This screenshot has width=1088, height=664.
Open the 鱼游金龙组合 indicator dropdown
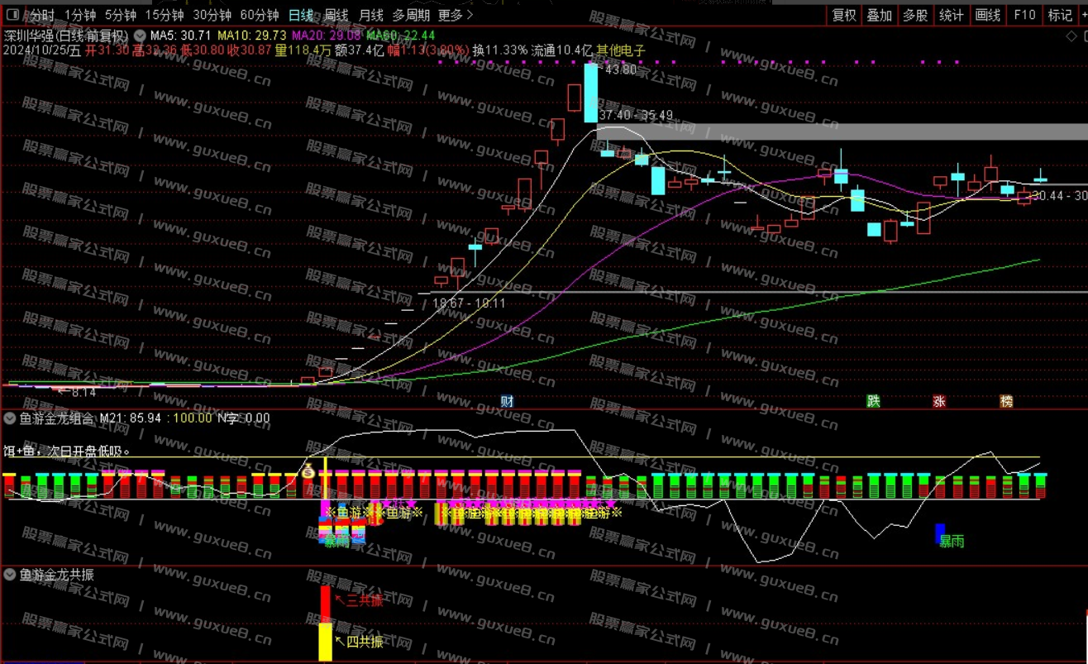click(x=10, y=418)
